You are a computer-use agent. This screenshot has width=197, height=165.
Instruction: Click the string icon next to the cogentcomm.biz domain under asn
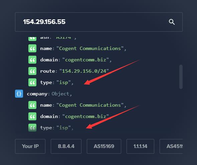[x=32, y=60]
